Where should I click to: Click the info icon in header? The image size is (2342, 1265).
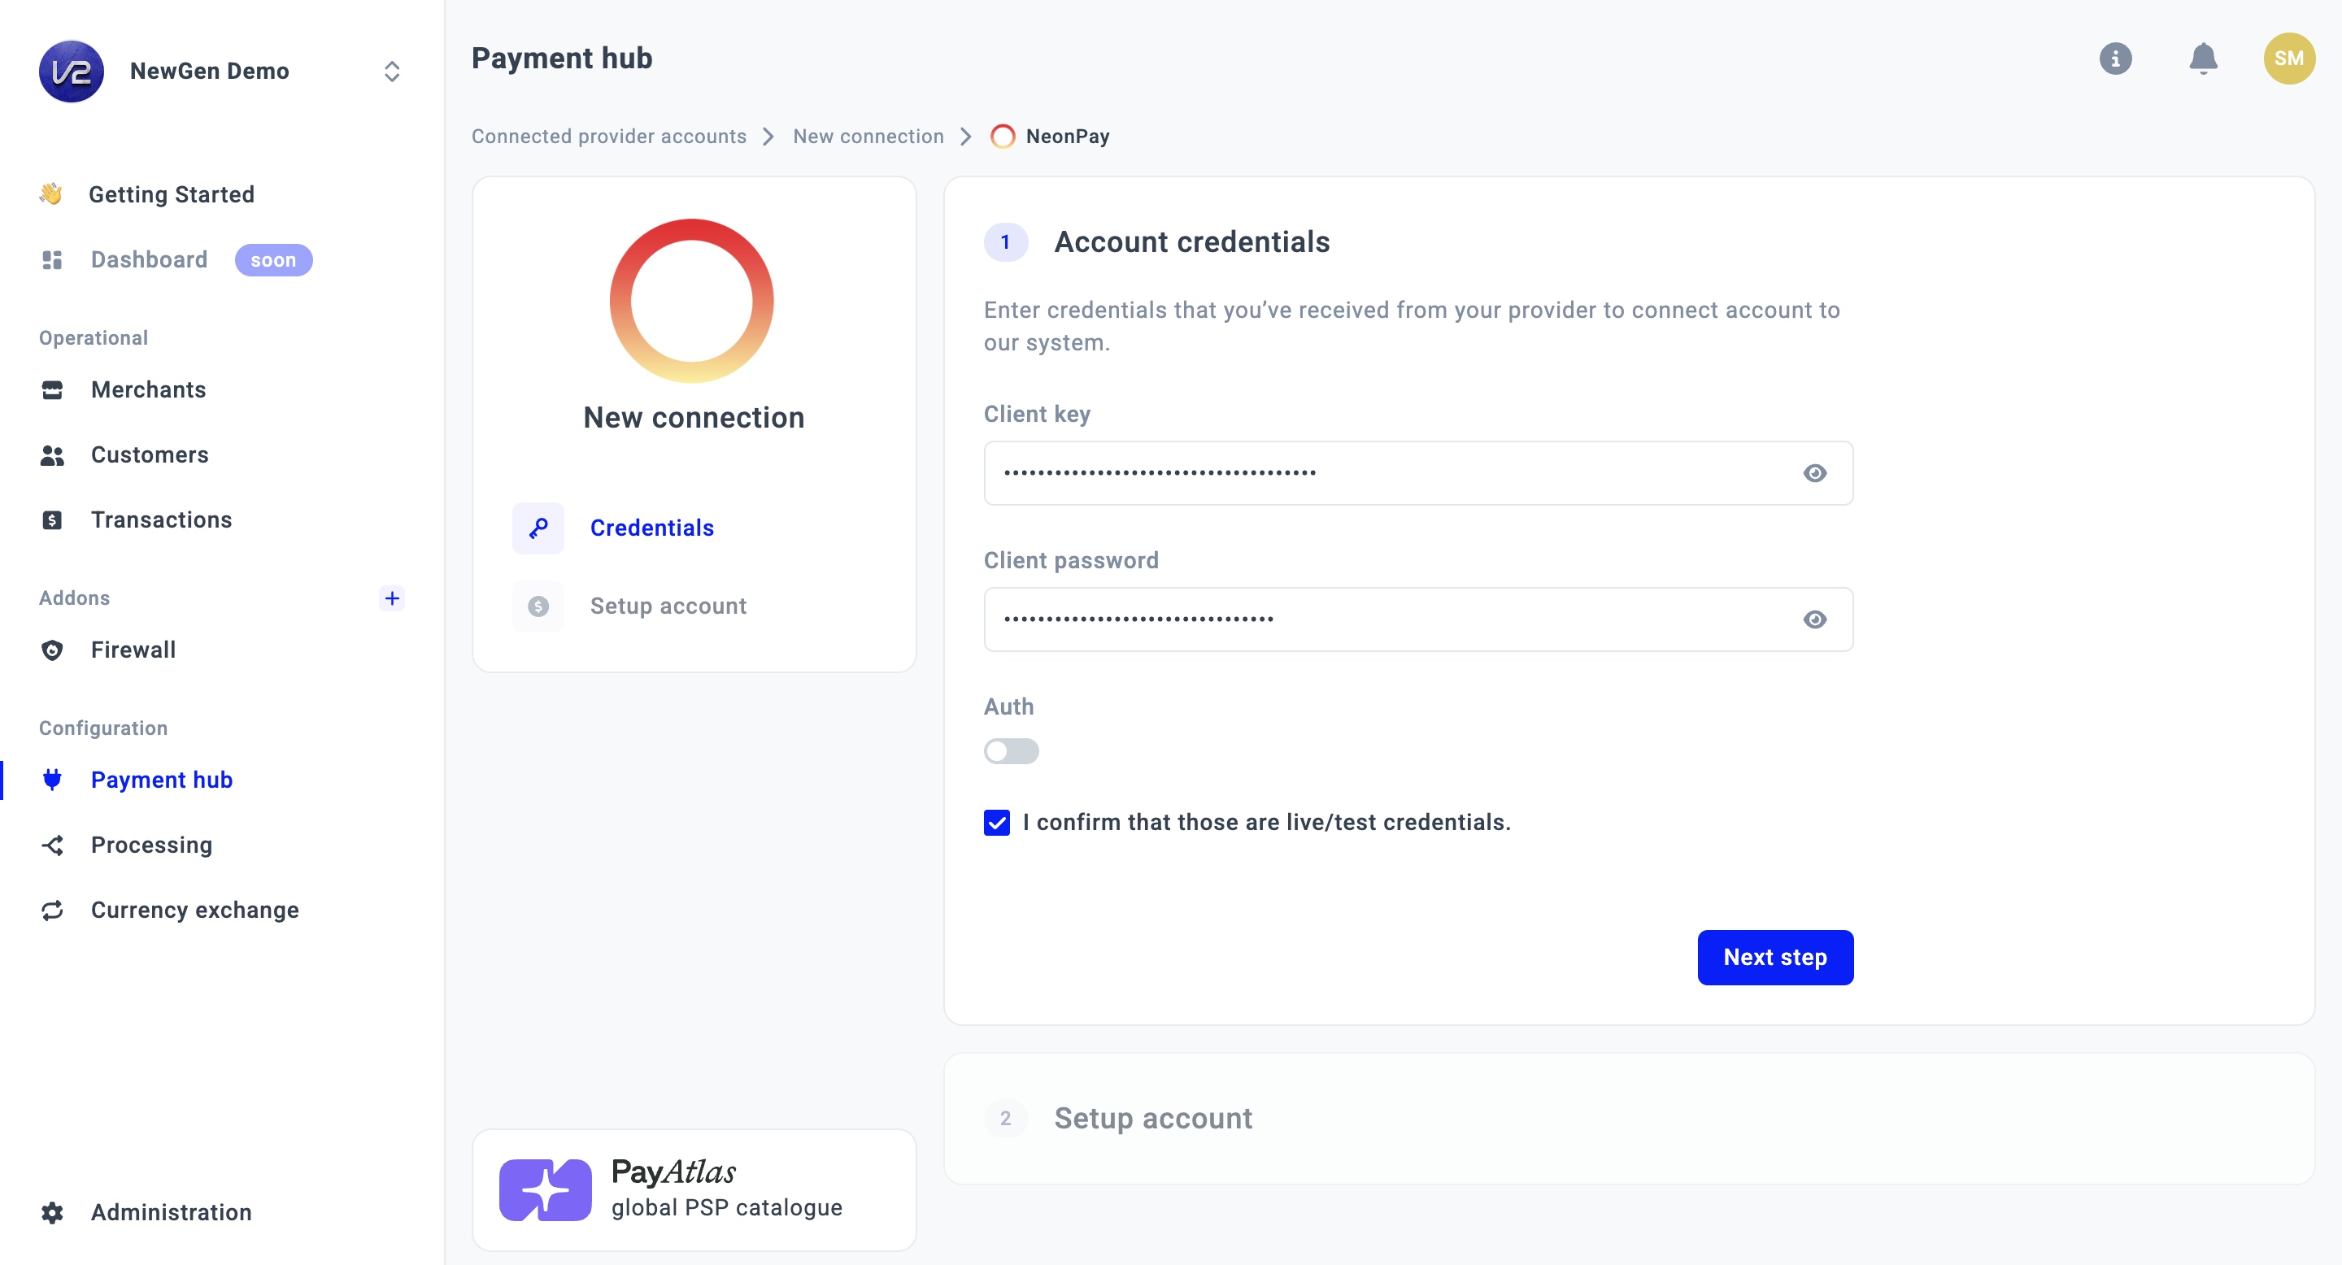[x=2114, y=59]
